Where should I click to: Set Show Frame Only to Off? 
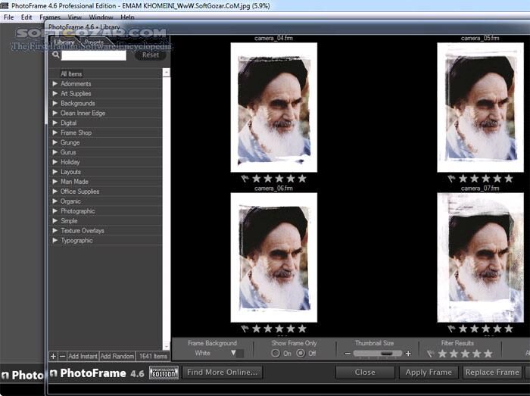pyautogui.click(x=301, y=354)
